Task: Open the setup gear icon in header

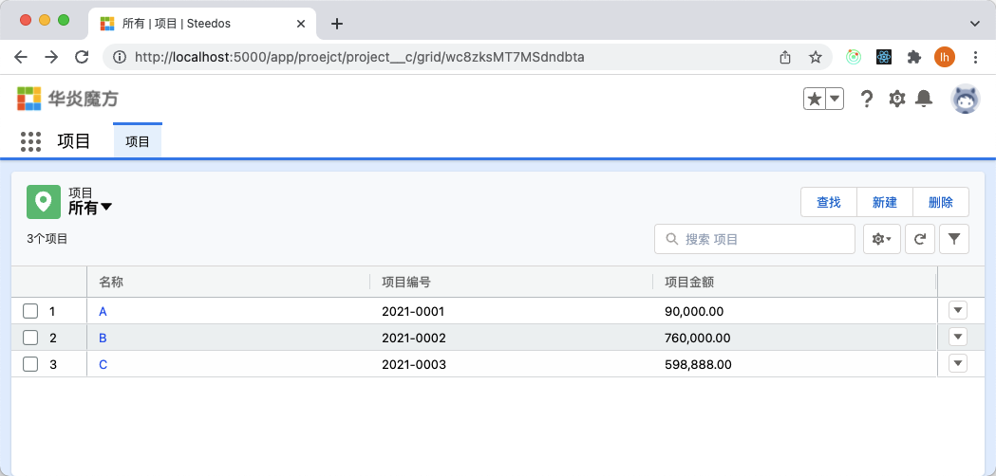Action: tap(897, 99)
